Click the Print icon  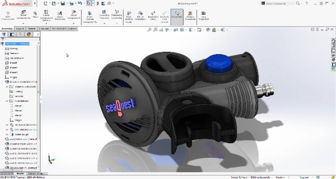(x=72, y=3)
